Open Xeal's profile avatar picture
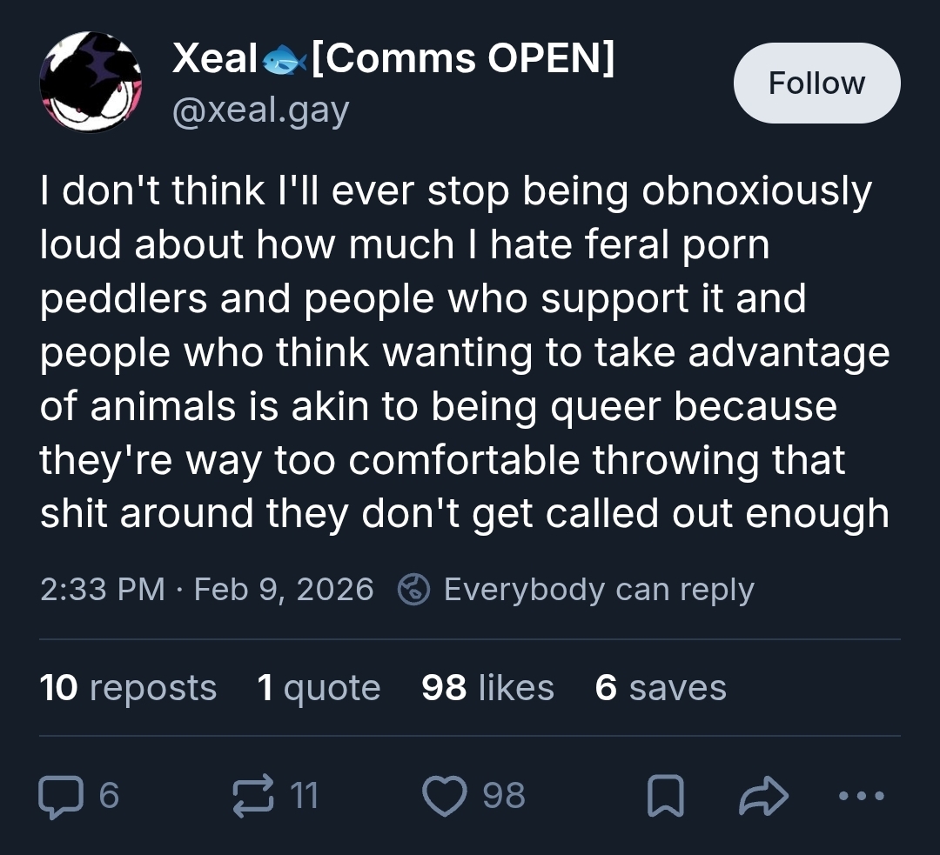The image size is (940, 855). click(x=91, y=83)
